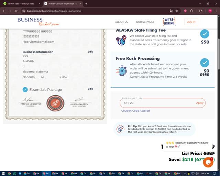Select the Primary Contact Information tab

[x=63, y=4]
